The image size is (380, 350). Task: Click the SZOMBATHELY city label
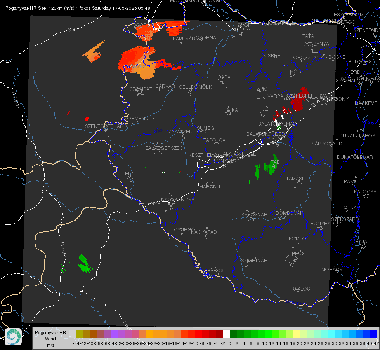tap(147, 89)
